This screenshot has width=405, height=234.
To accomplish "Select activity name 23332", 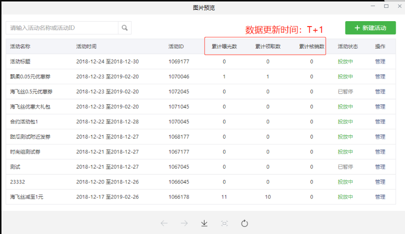I will pyautogui.click(x=18, y=182).
